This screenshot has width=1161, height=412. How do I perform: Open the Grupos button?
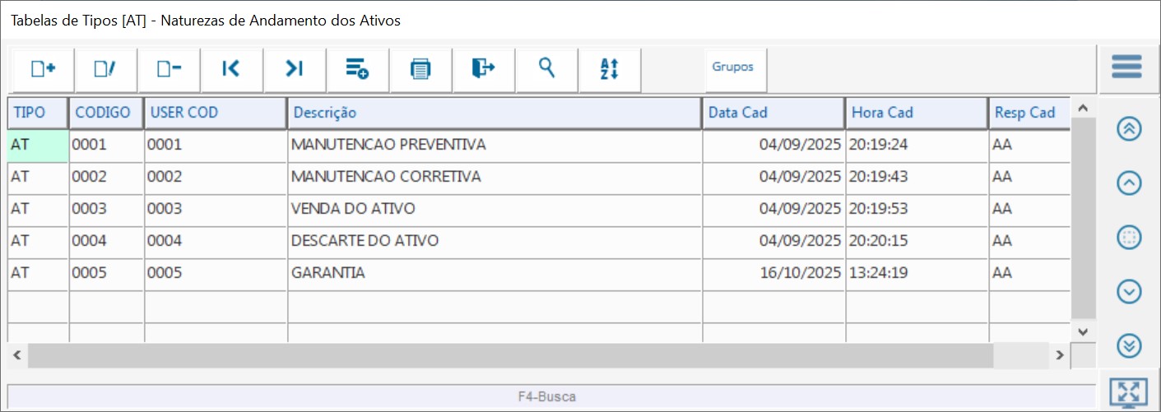[x=732, y=67]
